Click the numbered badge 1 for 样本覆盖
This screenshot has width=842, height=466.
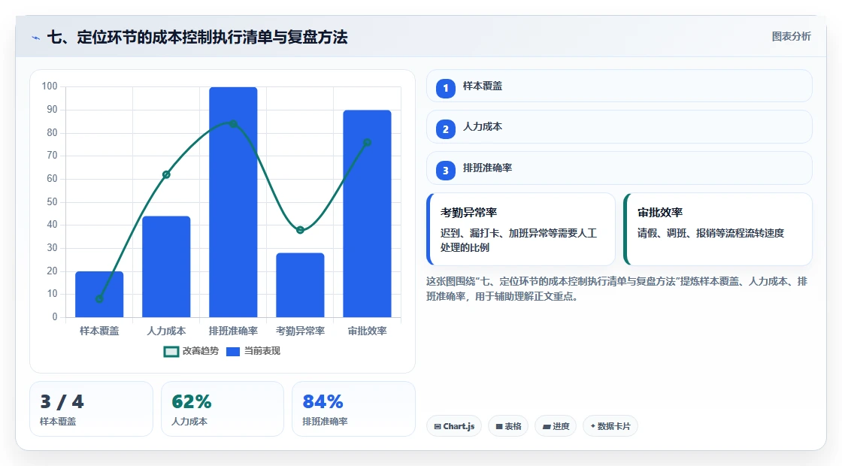tap(445, 88)
